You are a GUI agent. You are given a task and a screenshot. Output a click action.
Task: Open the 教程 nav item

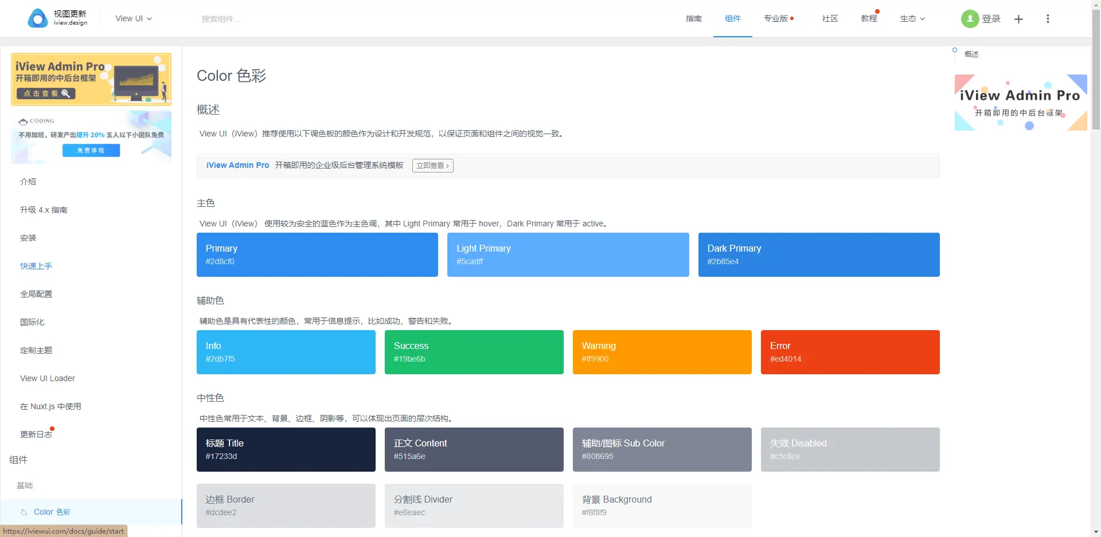pos(869,18)
